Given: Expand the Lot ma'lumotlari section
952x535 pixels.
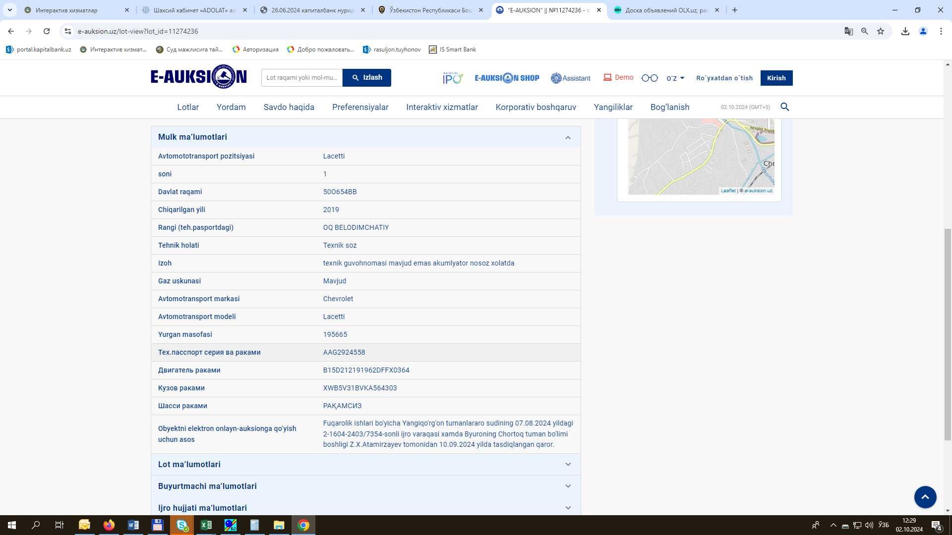Looking at the screenshot, I should 366,465.
